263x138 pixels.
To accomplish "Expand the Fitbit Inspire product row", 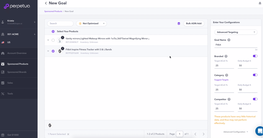I will pos(48,51).
